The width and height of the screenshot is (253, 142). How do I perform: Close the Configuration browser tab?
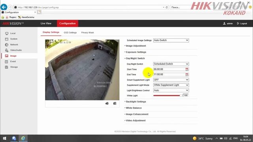coord(35,12)
